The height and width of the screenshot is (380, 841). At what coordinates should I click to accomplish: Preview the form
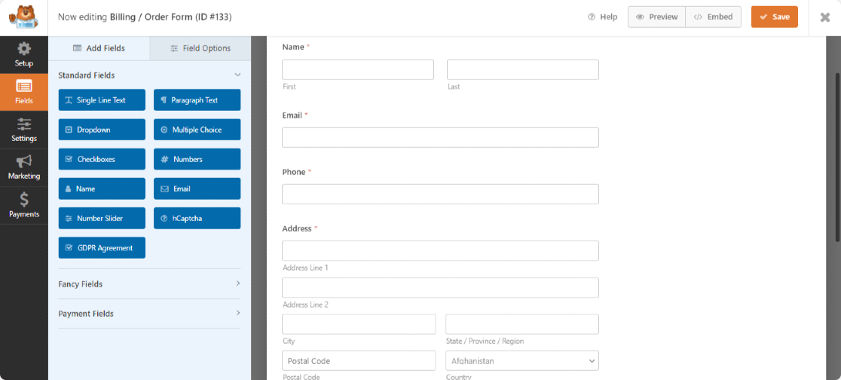pos(656,17)
